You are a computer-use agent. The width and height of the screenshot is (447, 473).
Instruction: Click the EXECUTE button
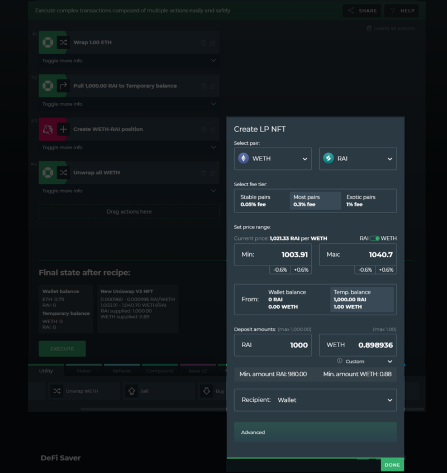click(62, 349)
